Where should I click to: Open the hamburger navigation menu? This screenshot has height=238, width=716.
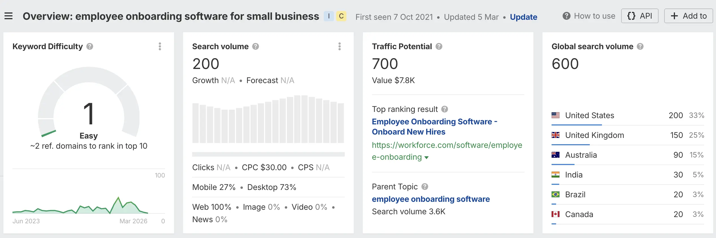pos(8,16)
